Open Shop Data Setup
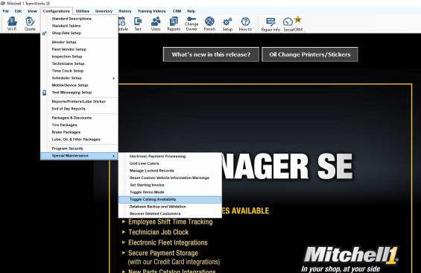Viewport: 421px width, 273px height. (79, 33)
